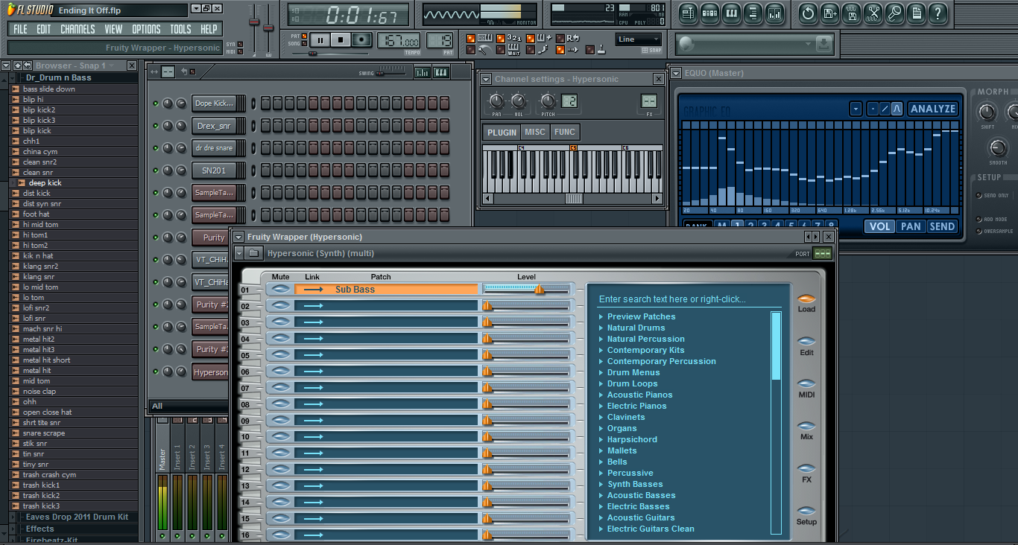Select PAN mode in EQUO
Viewport: 1018px width, 545px height.
point(911,226)
